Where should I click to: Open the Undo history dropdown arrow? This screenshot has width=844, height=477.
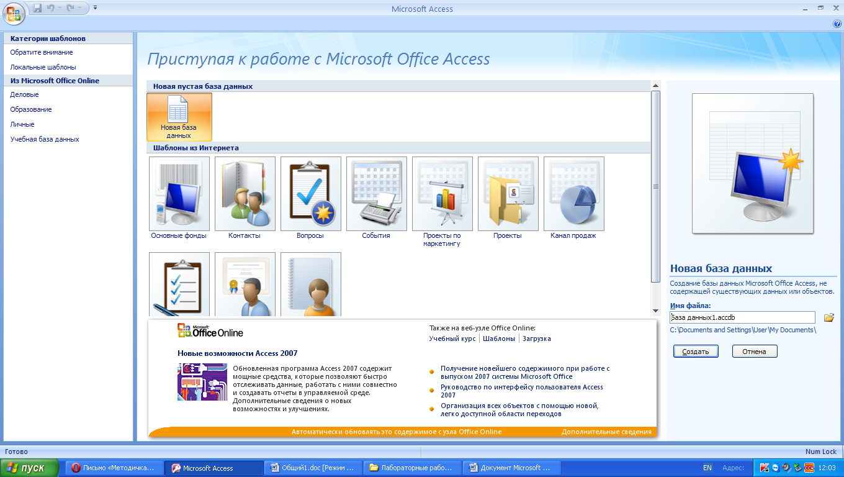60,8
